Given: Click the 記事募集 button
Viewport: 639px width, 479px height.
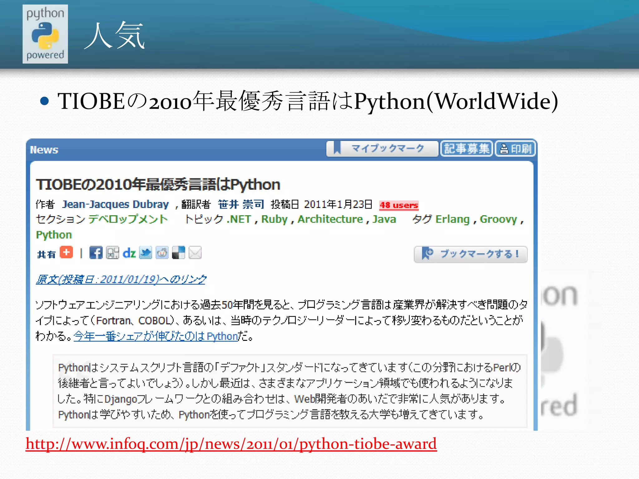Looking at the screenshot, I should click(x=466, y=149).
